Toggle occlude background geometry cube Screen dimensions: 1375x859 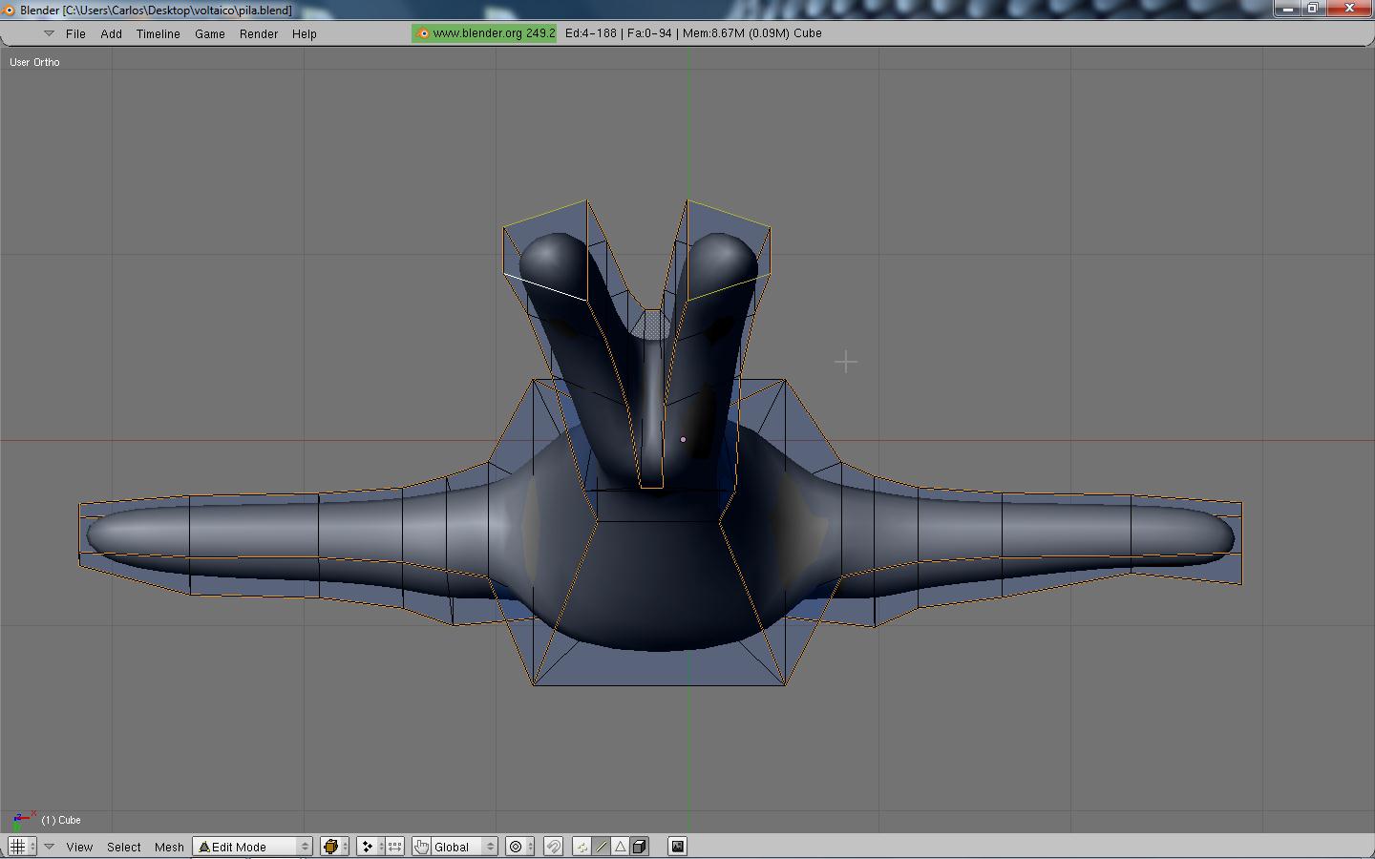point(640,847)
